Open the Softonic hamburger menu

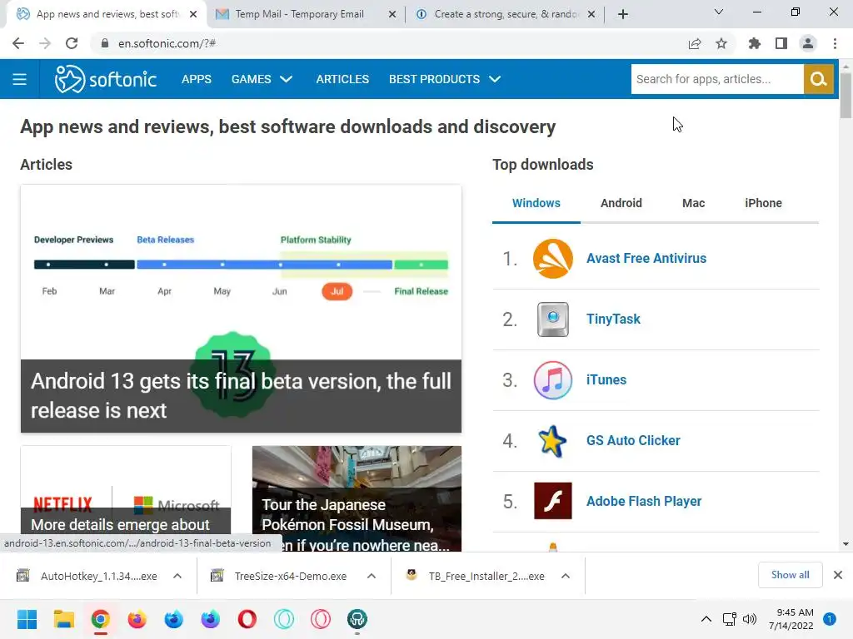pos(20,79)
